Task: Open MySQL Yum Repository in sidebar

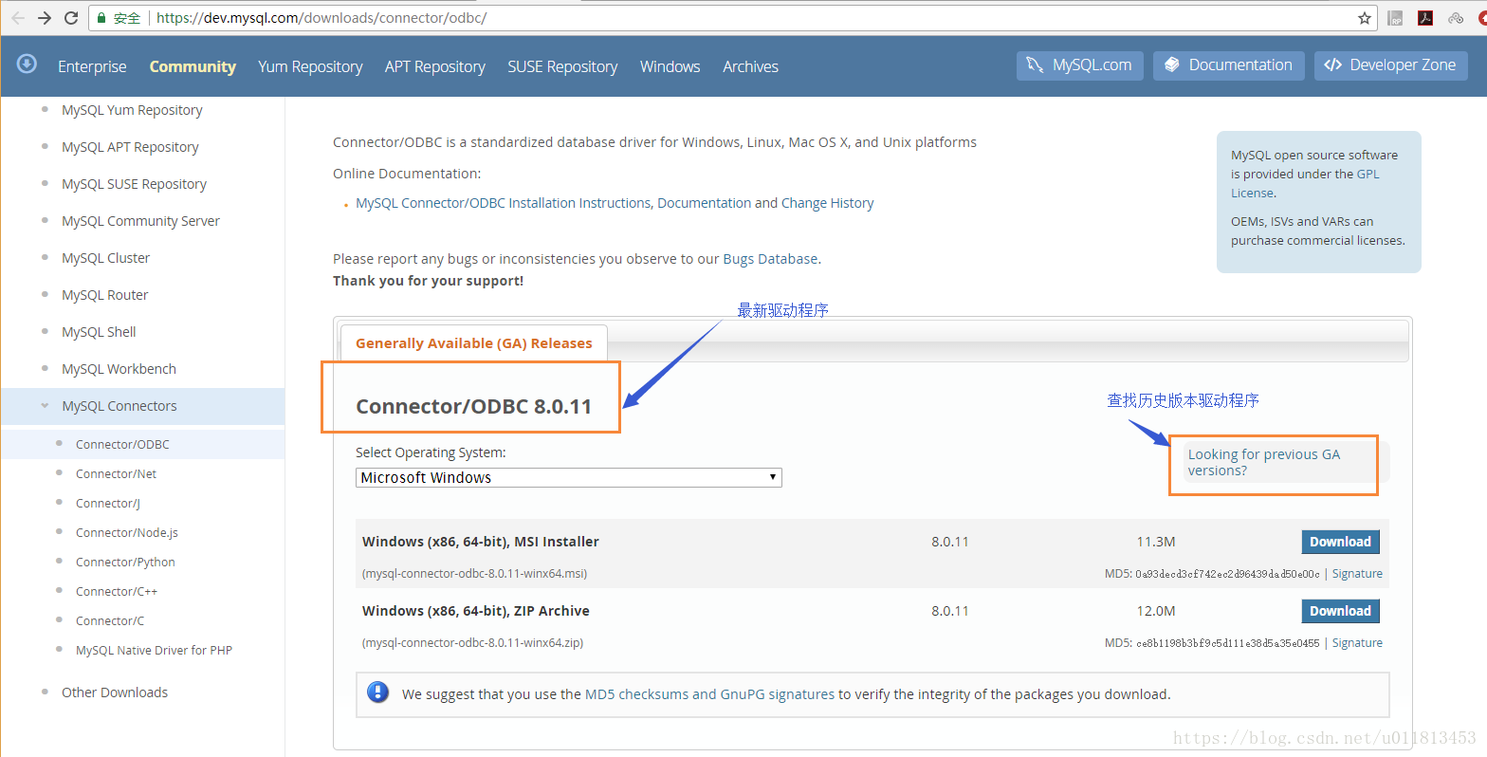Action: [x=132, y=110]
